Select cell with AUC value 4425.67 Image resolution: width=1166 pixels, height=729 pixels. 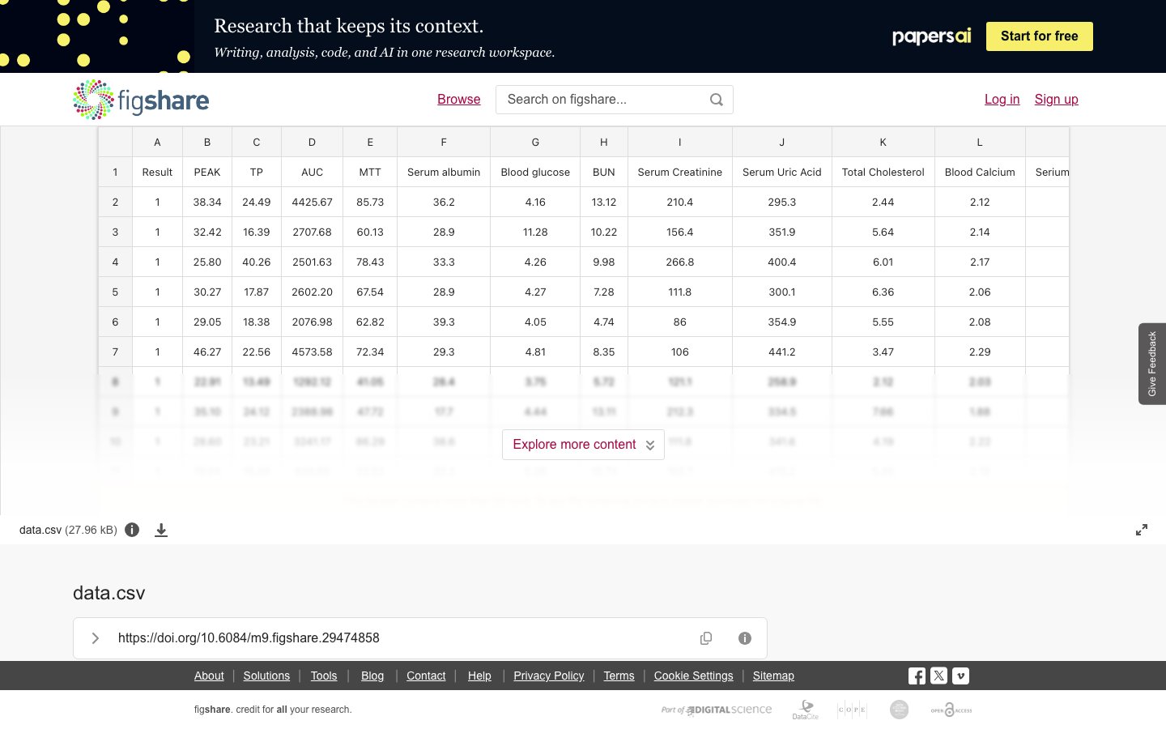[x=312, y=202]
